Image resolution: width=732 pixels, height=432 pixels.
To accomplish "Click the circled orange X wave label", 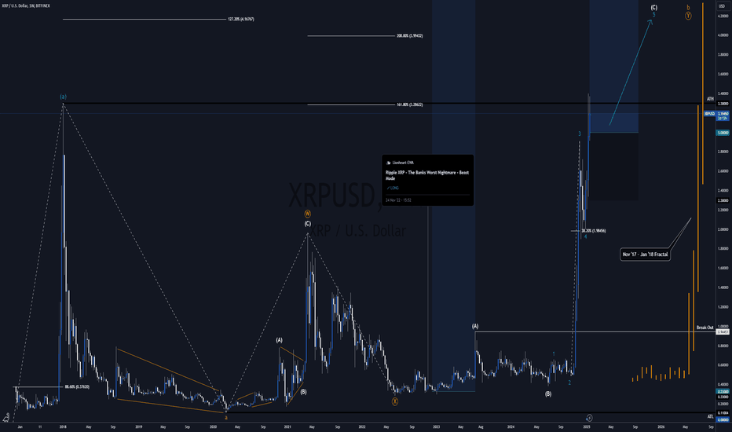I will click(395, 401).
